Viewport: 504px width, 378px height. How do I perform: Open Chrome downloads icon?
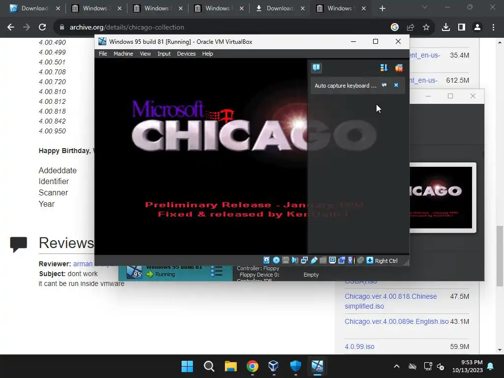(446, 28)
